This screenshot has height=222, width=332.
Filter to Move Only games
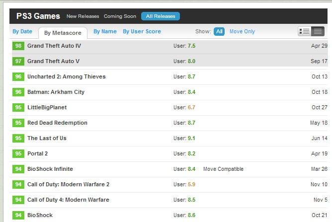(242, 31)
